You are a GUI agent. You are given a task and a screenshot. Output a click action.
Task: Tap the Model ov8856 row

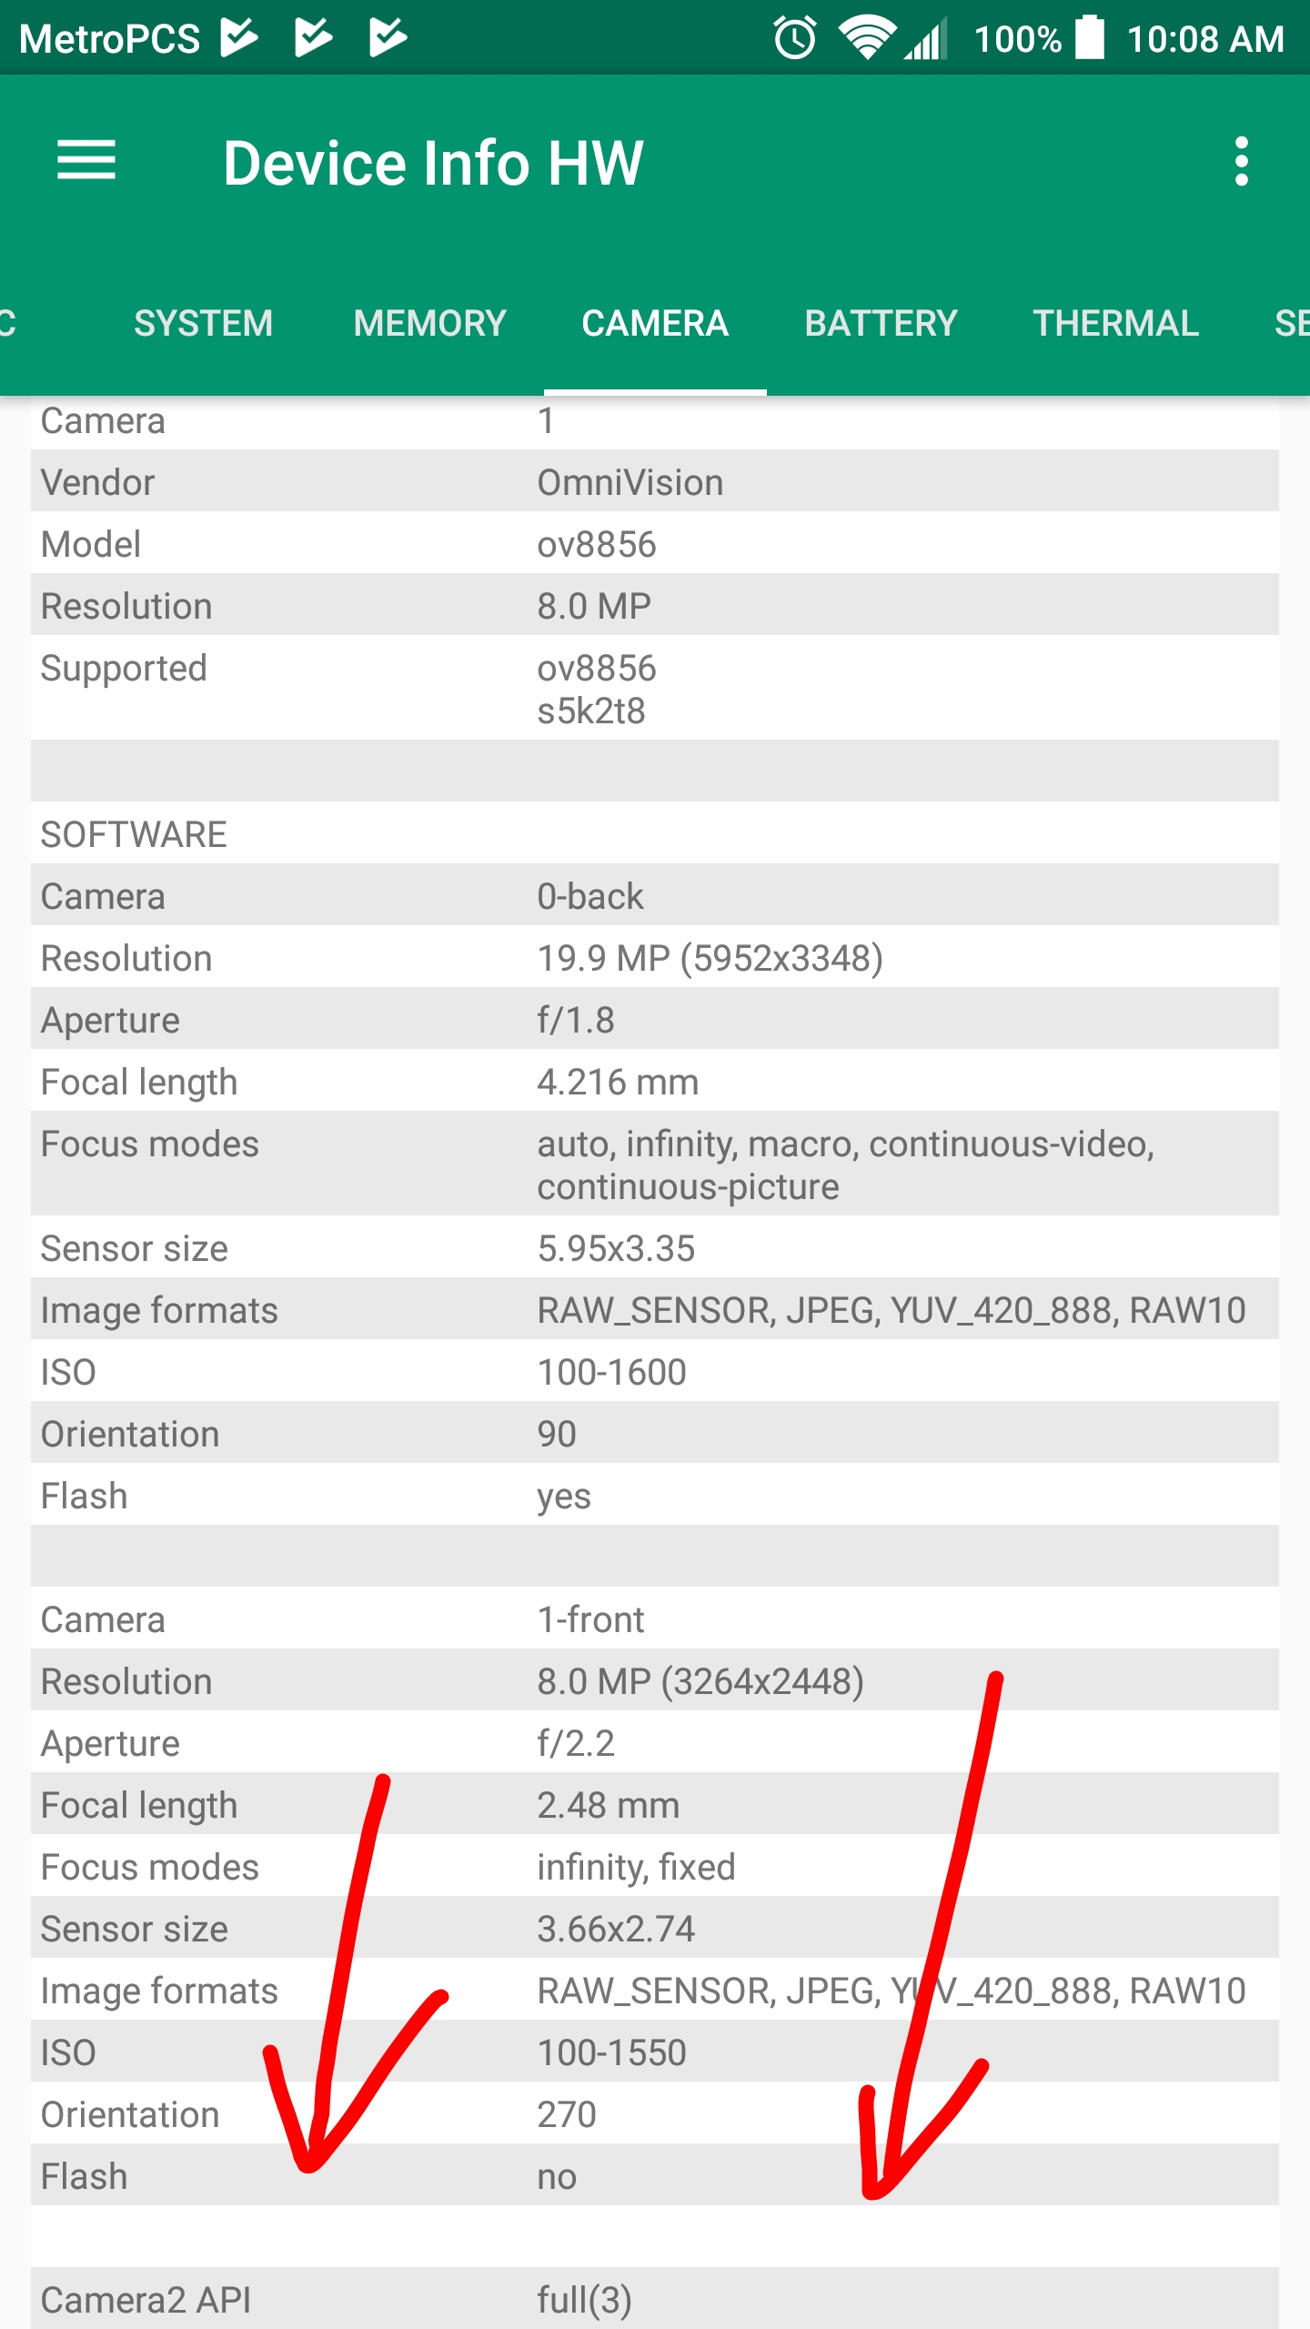[655, 542]
